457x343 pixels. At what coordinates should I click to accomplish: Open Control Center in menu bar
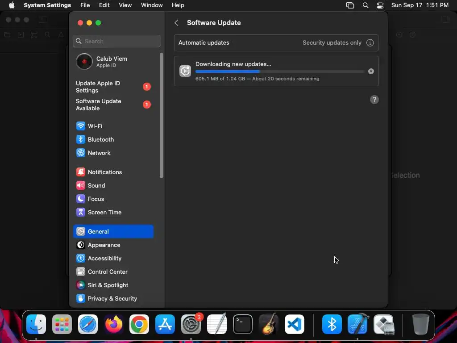tap(380, 5)
